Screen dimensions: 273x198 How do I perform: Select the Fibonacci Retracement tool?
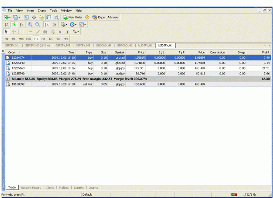pos(52,32)
